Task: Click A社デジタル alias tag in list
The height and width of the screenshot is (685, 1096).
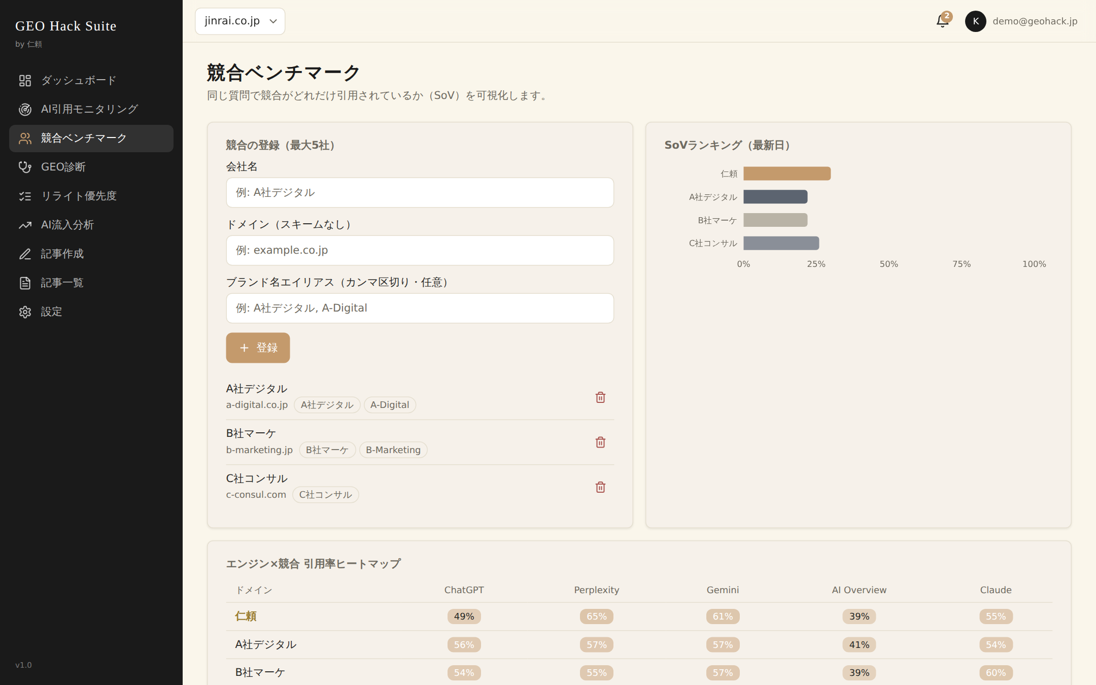Action: coord(327,405)
